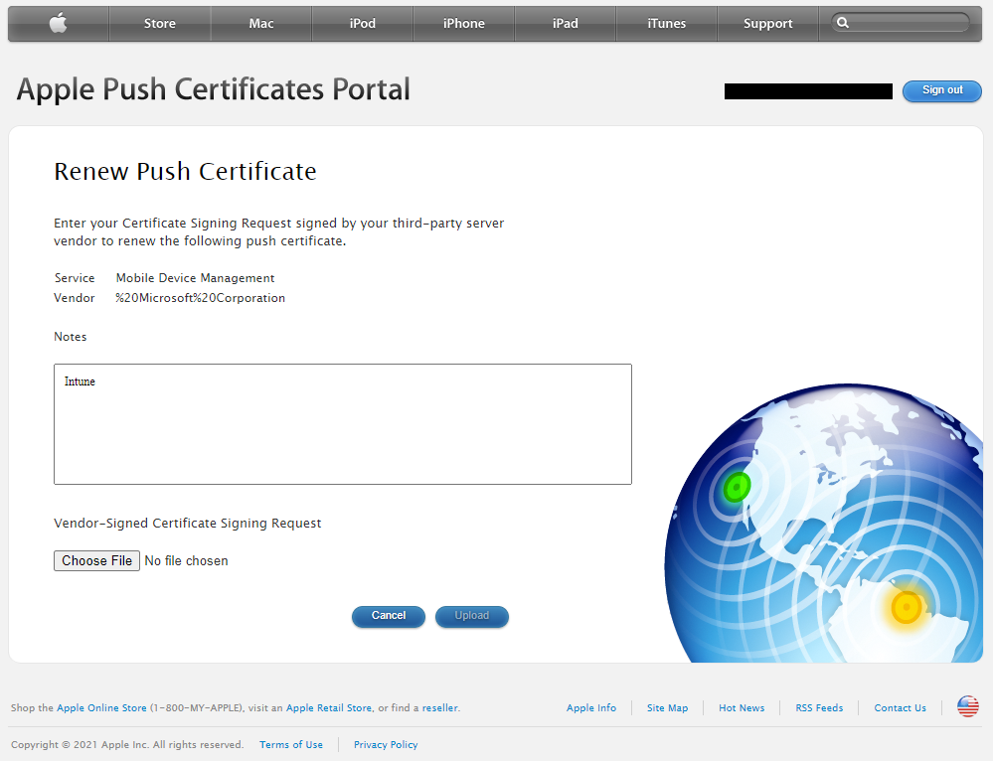Click the Mobile Device Management service text

(x=195, y=278)
